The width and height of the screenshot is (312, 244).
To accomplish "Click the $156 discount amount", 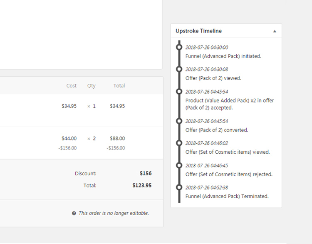I will click(146, 174).
